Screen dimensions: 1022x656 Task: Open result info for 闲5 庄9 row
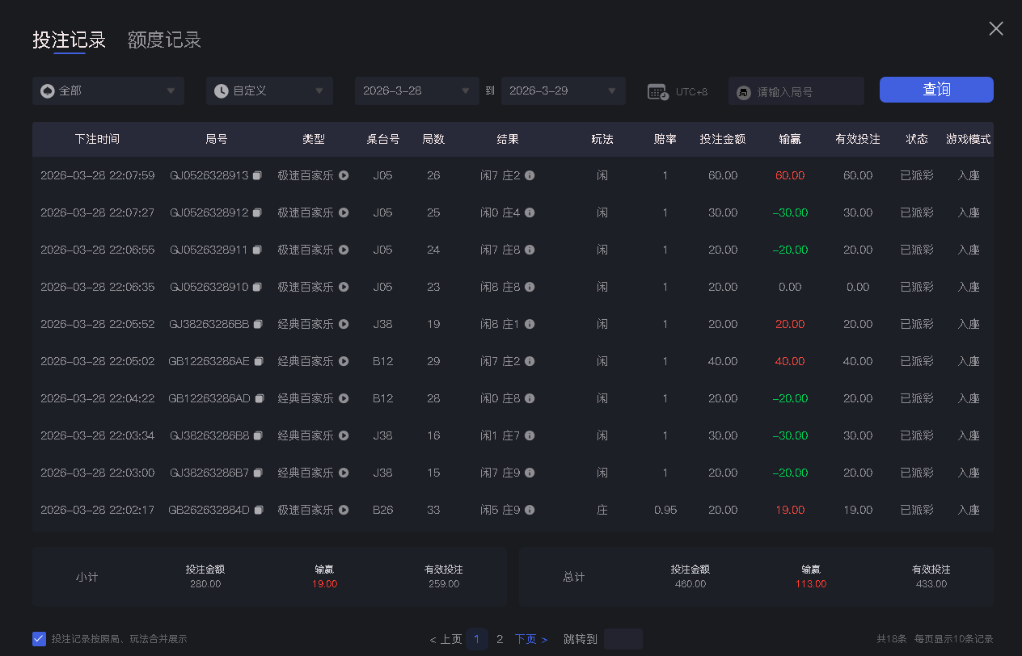point(530,510)
